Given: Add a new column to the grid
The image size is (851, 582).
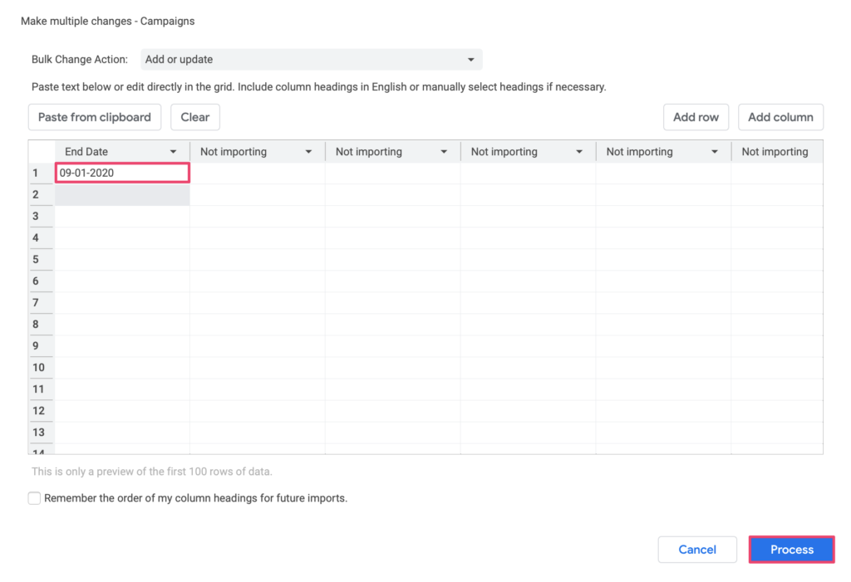Looking at the screenshot, I should pos(780,117).
